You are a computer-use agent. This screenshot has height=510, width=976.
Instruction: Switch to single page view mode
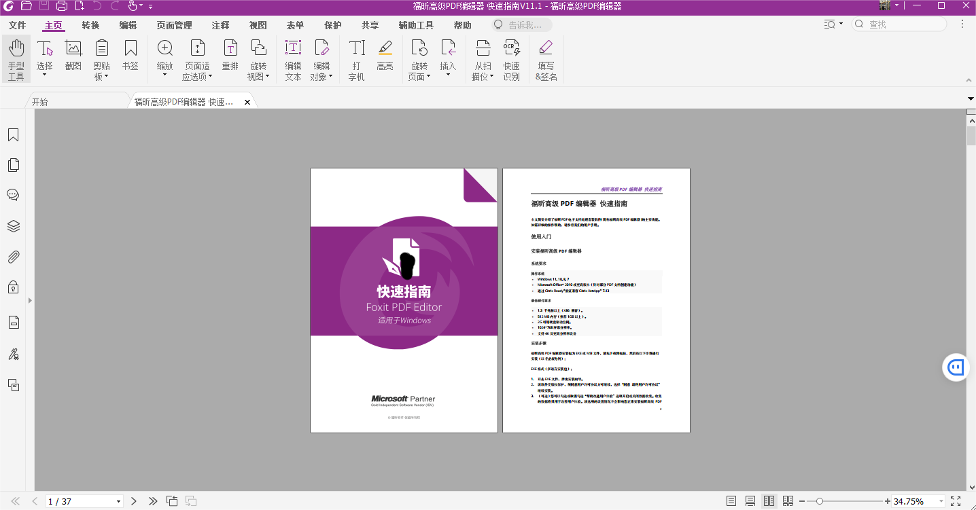click(731, 501)
